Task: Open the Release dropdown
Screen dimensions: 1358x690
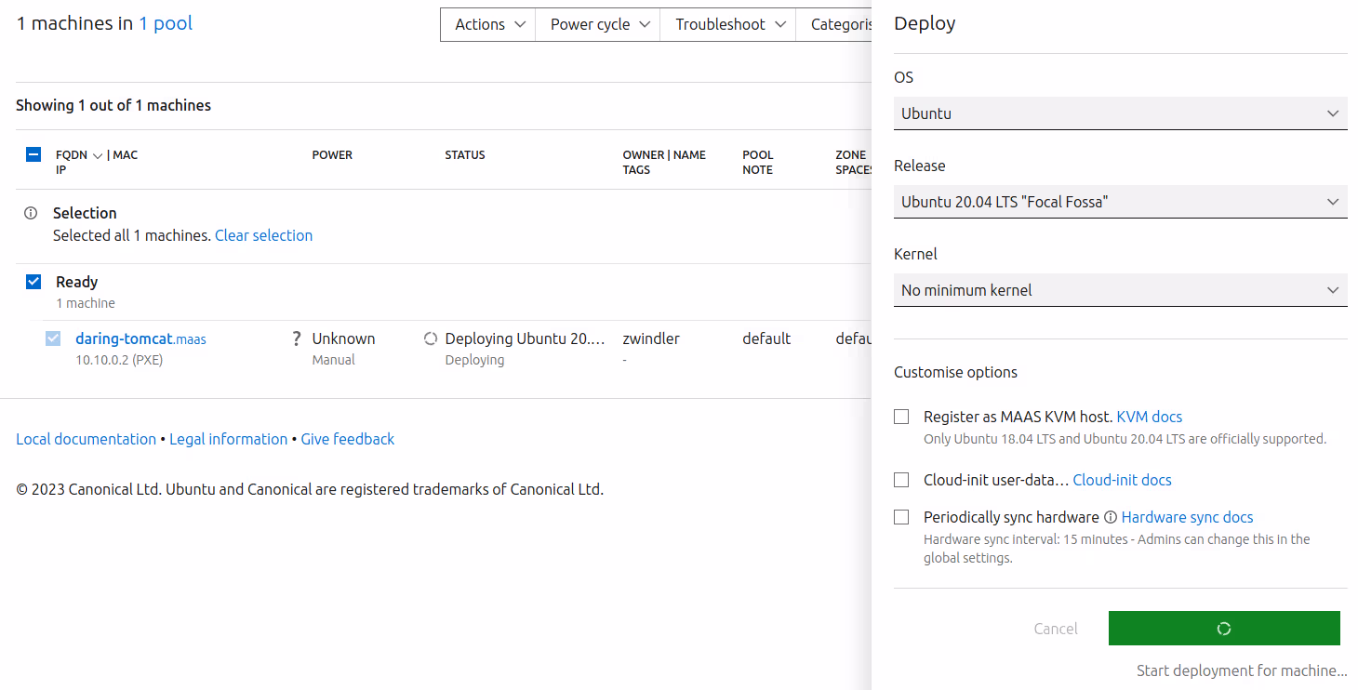Action: (x=1120, y=202)
